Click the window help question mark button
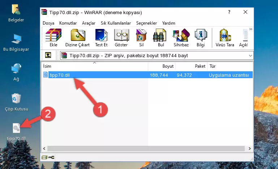 click(229, 12)
